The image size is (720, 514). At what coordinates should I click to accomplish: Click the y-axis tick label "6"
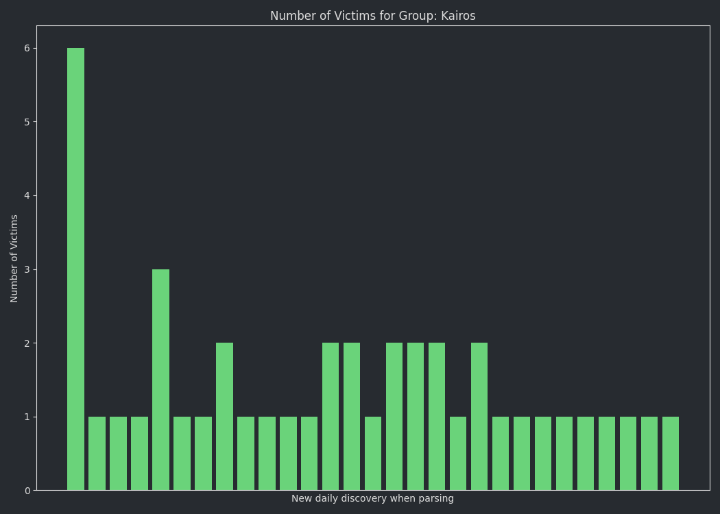tap(27, 48)
